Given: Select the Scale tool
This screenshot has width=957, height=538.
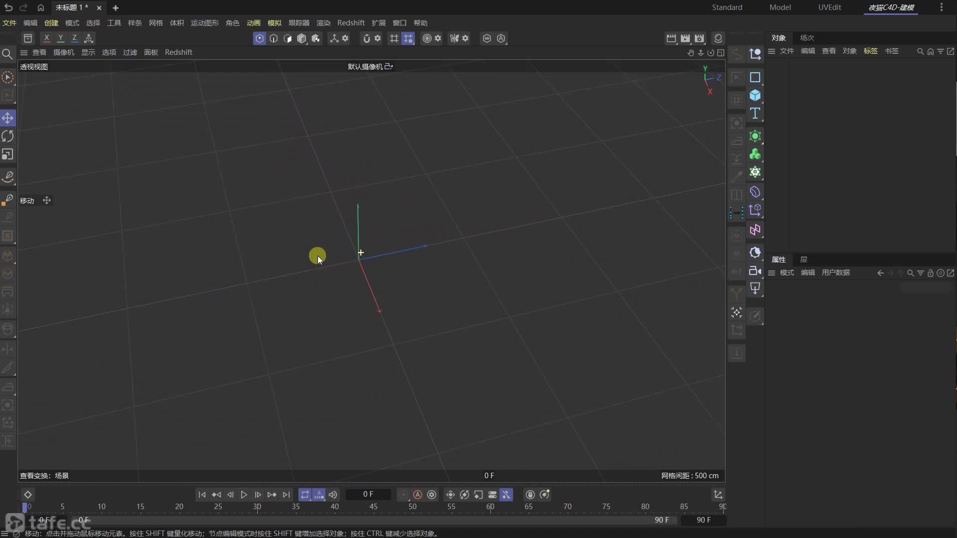Looking at the screenshot, I should click(7, 154).
